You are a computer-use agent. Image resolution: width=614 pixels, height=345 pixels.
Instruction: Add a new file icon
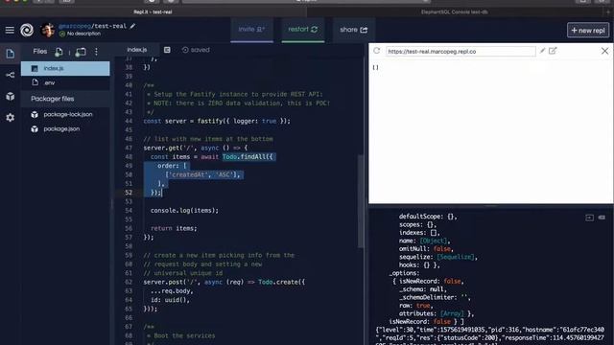point(59,52)
